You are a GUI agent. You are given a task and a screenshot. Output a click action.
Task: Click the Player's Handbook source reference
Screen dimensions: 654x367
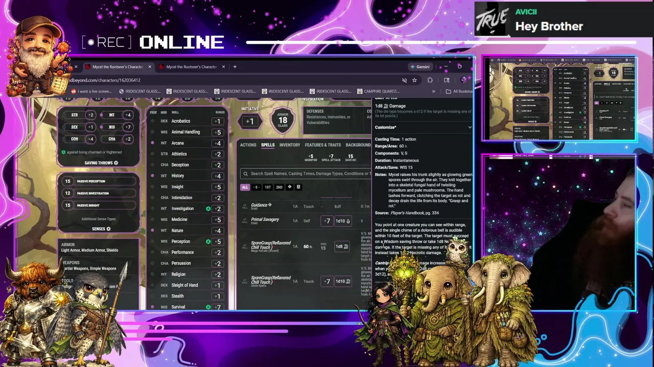(x=406, y=213)
